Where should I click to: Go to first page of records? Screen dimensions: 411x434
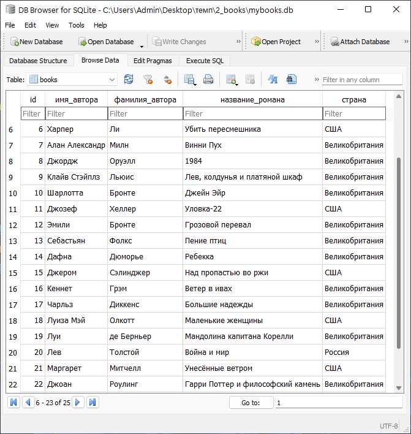click(13, 402)
